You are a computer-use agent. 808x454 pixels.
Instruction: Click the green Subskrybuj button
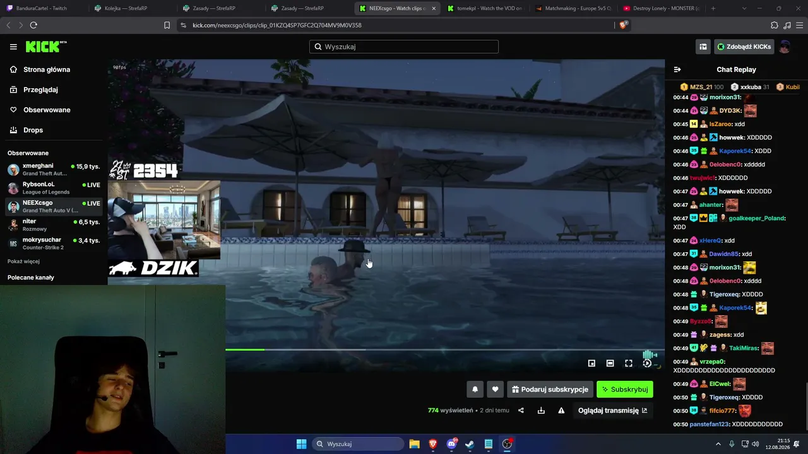[x=625, y=390]
